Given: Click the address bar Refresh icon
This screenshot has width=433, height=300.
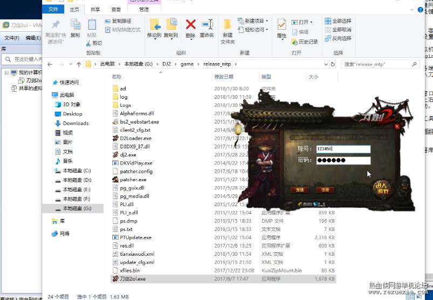Looking at the screenshot, I should point(333,64).
